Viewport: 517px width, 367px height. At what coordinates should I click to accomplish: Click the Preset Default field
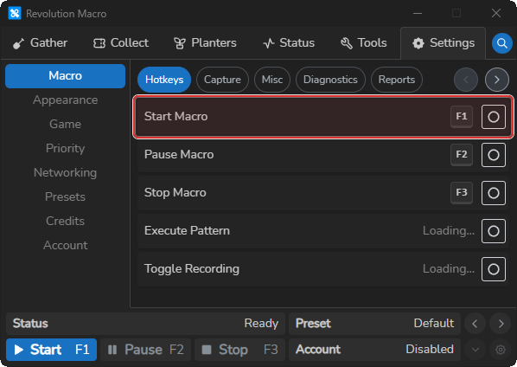pos(374,324)
